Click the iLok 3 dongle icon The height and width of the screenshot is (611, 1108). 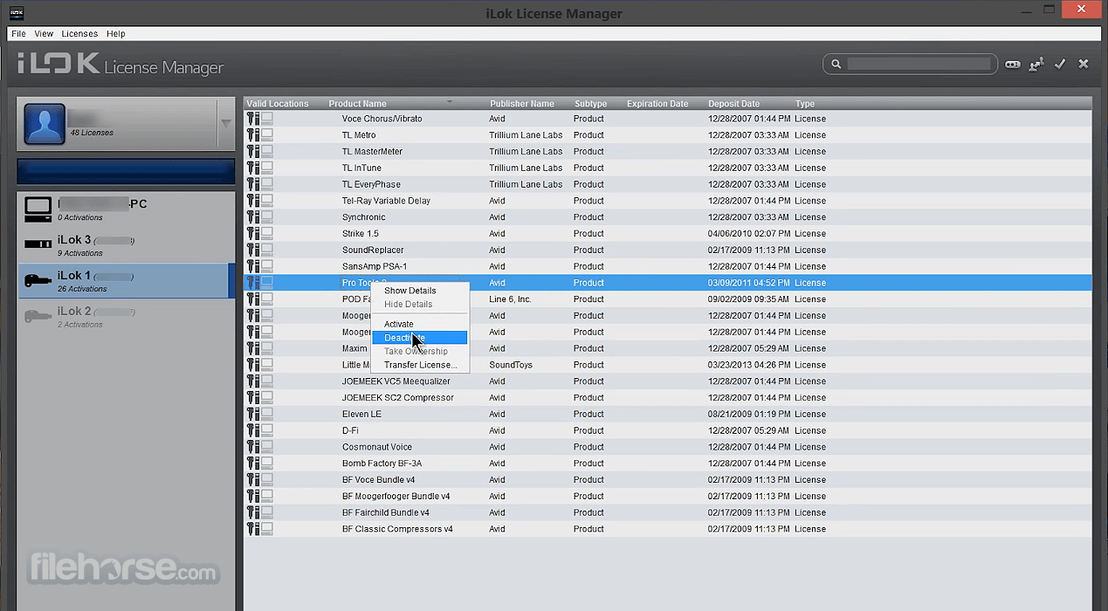tap(38, 244)
